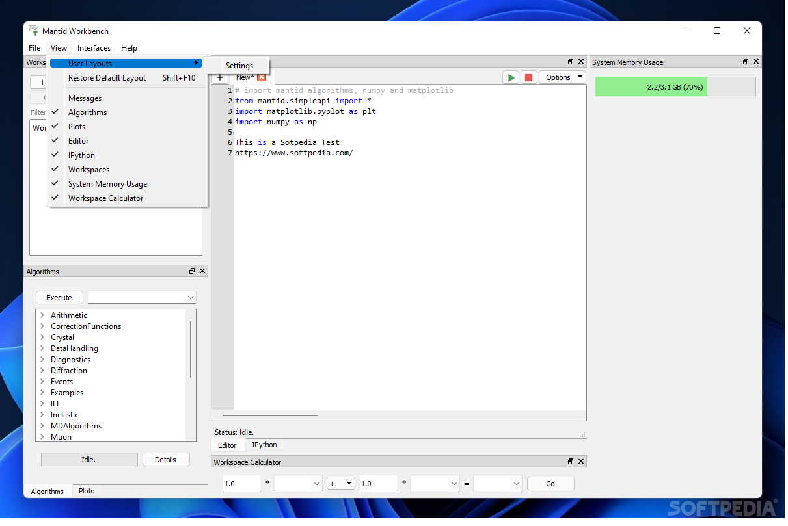Expand the Diagnostics category
788x526 pixels.
click(42, 360)
